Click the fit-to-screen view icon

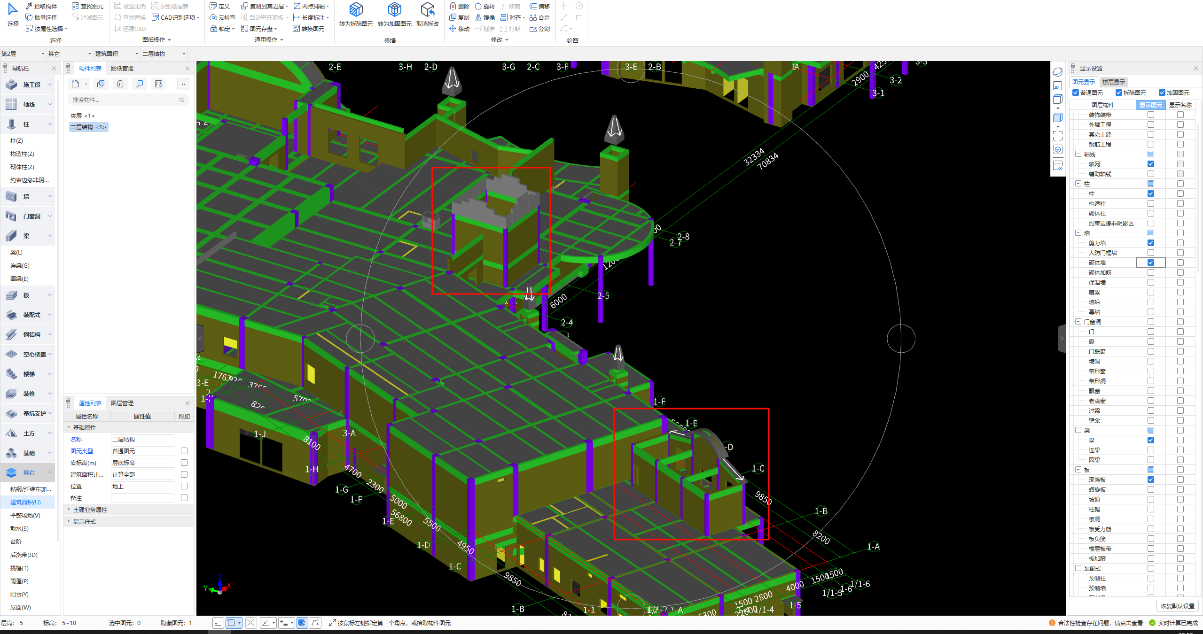(1057, 136)
